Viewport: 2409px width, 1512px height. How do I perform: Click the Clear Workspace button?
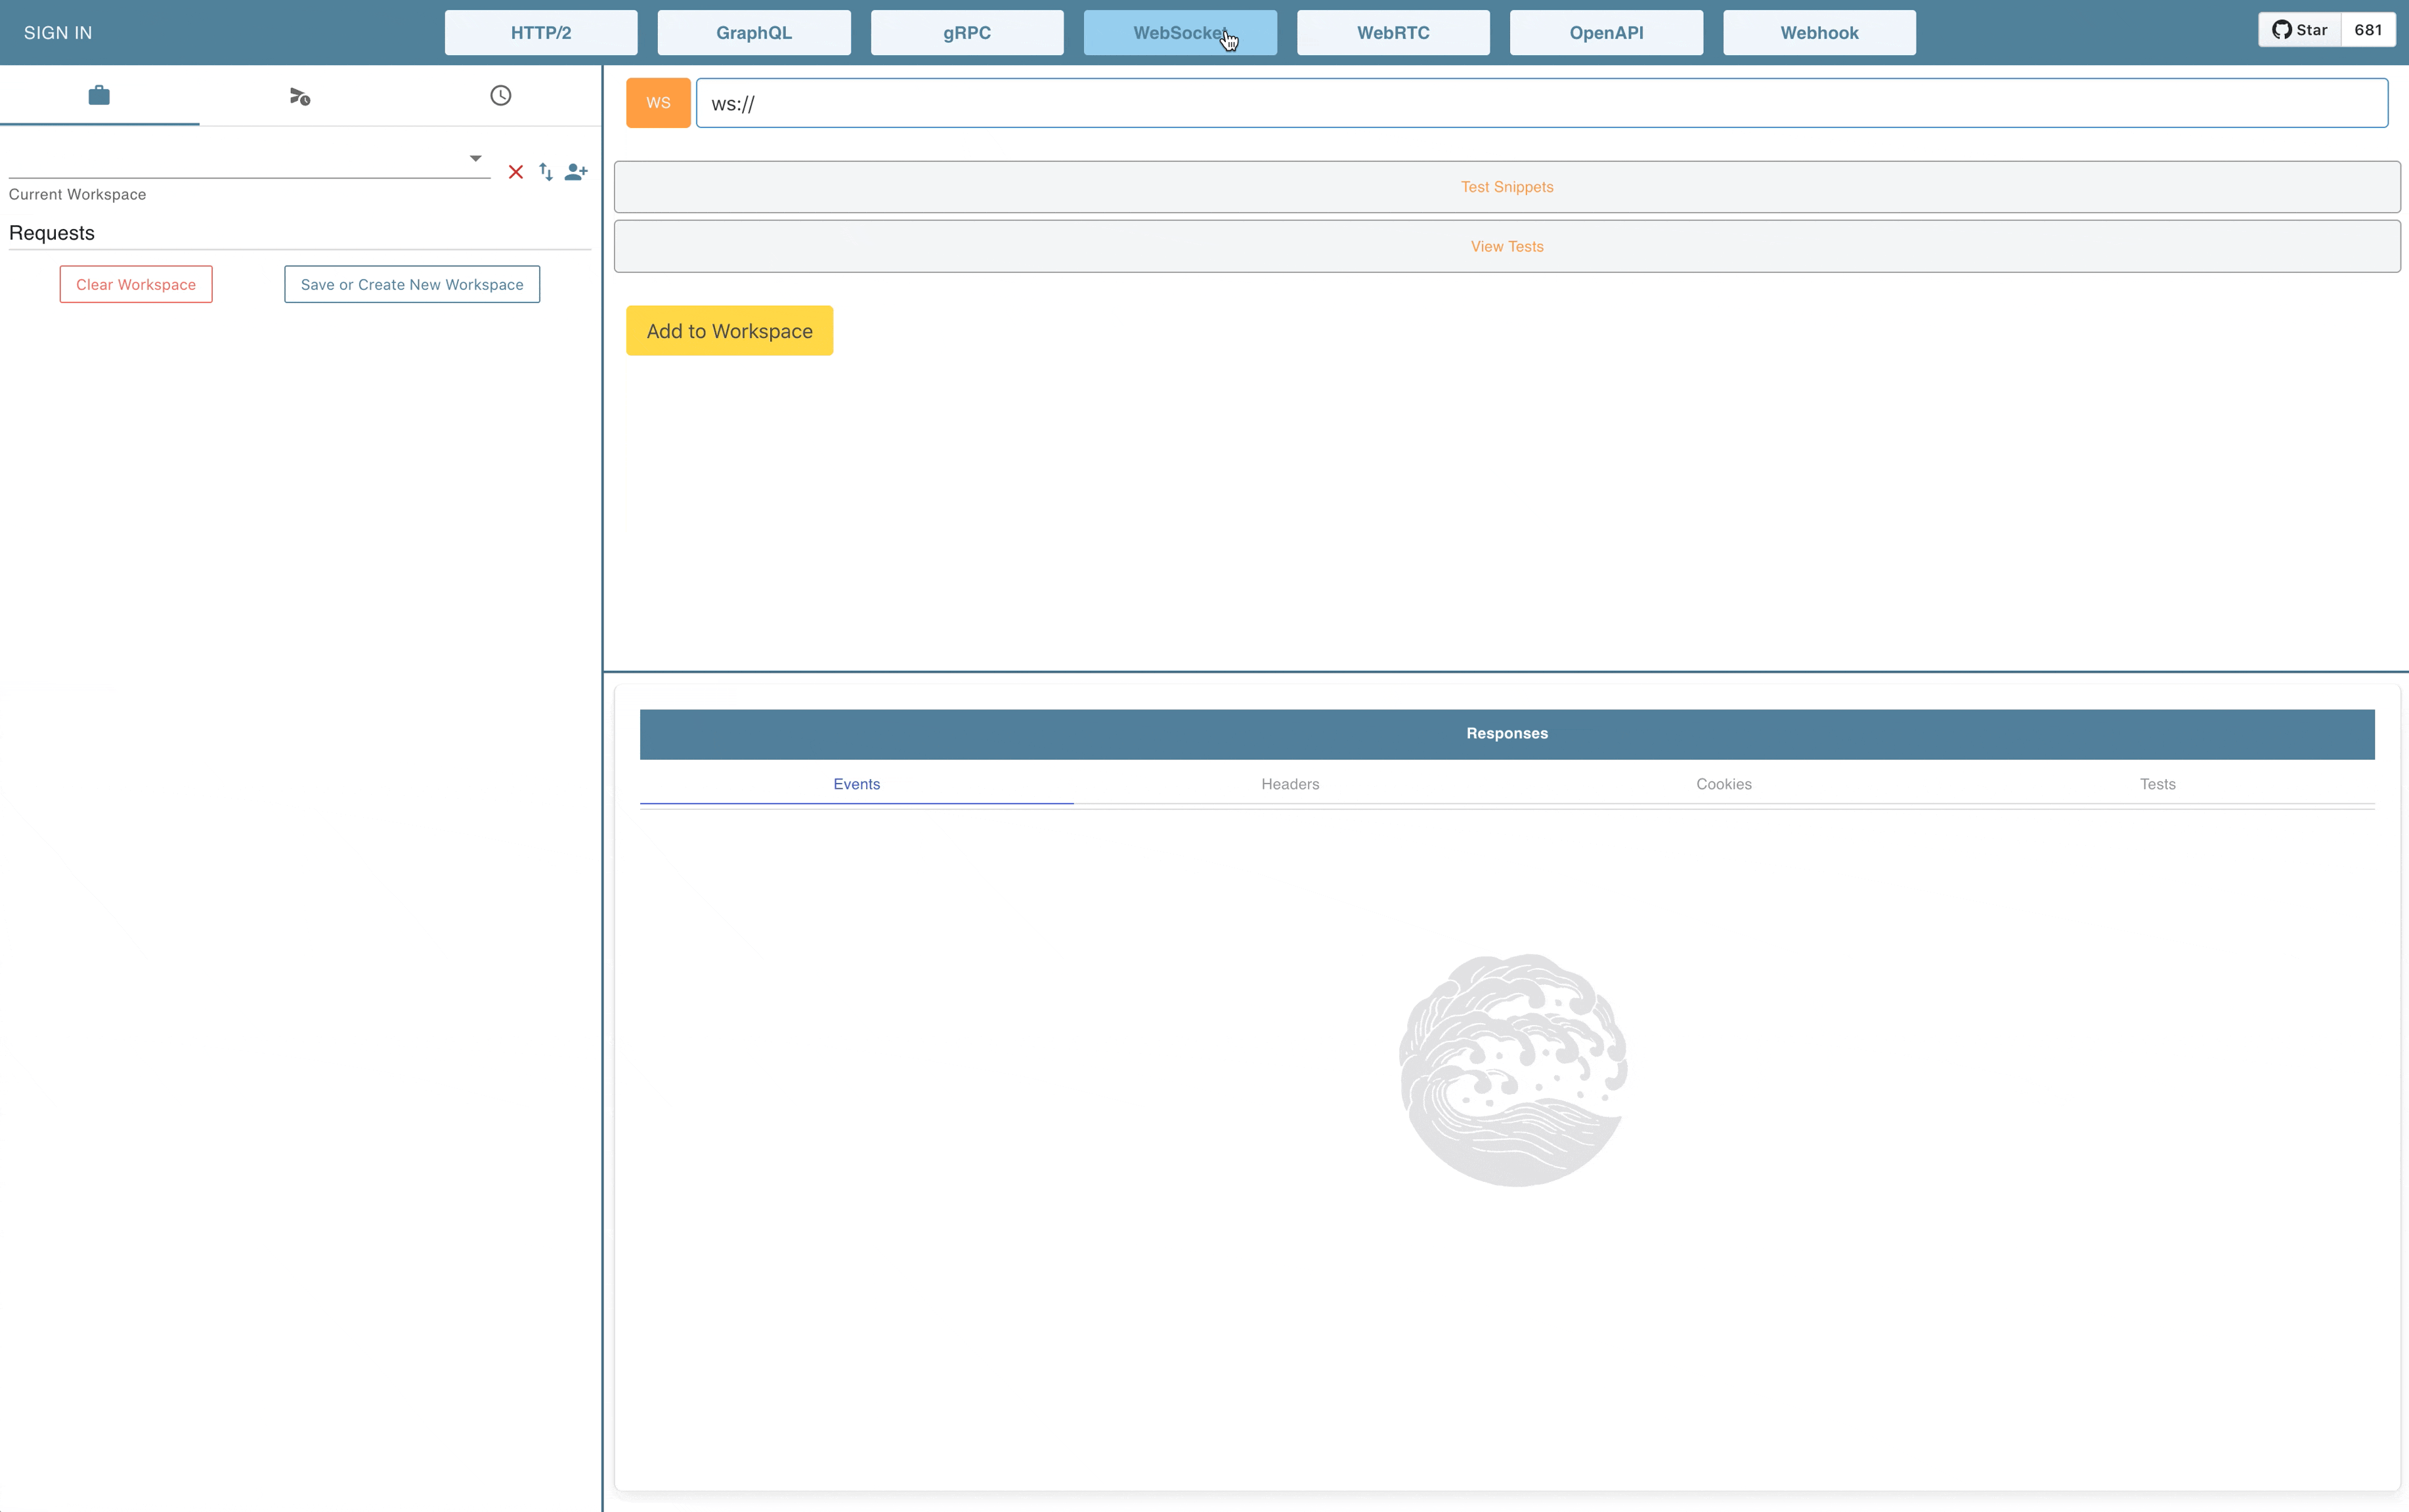point(136,285)
